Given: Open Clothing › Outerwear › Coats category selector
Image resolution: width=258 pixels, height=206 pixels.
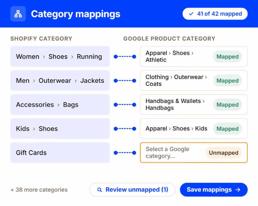Looking at the screenshot, I should click(x=194, y=80).
